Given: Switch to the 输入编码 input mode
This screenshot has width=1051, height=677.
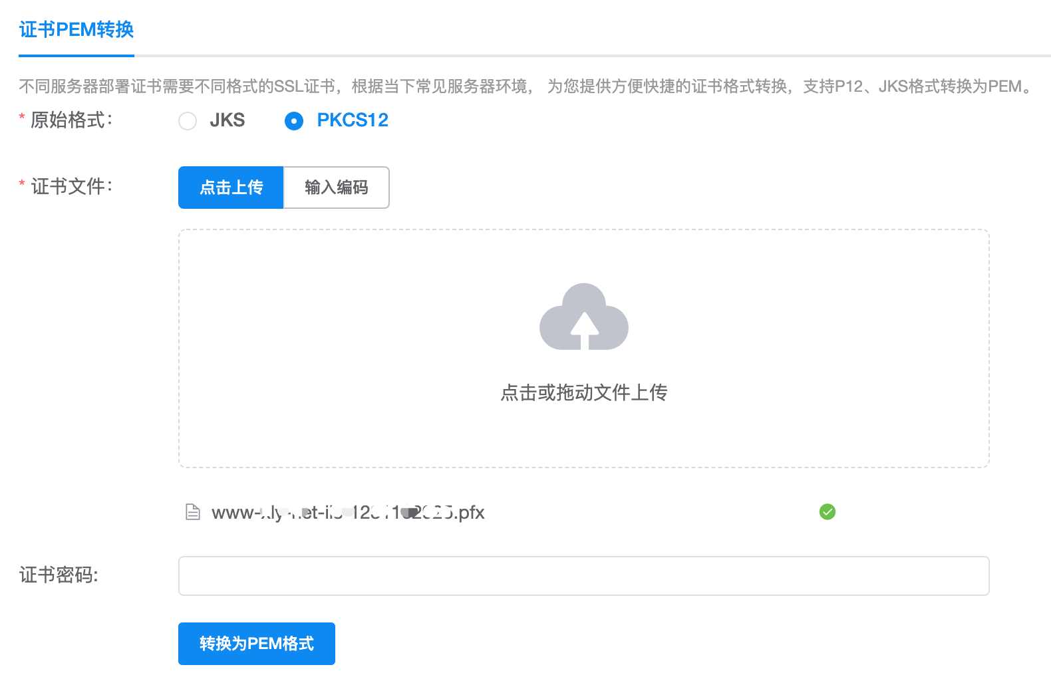Looking at the screenshot, I should coord(336,188).
